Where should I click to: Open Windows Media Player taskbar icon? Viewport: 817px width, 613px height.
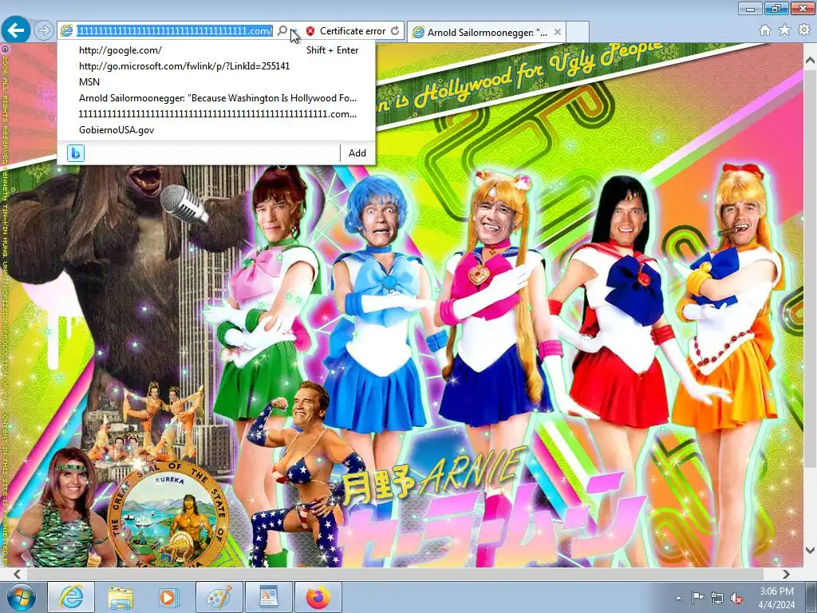pos(169,597)
